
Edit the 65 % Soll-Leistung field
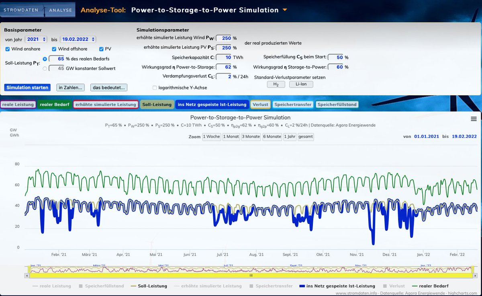coord(57,59)
